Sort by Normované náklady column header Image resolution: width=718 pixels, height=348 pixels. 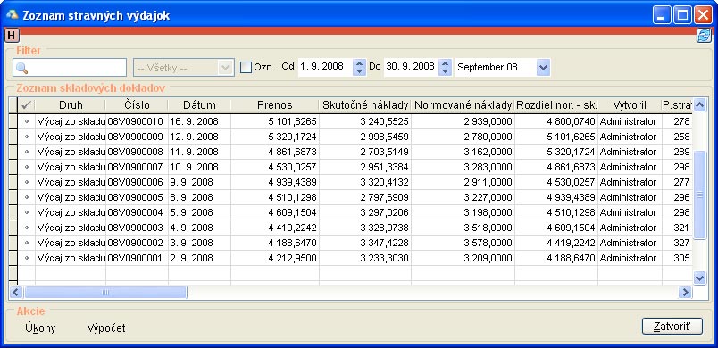(x=463, y=105)
